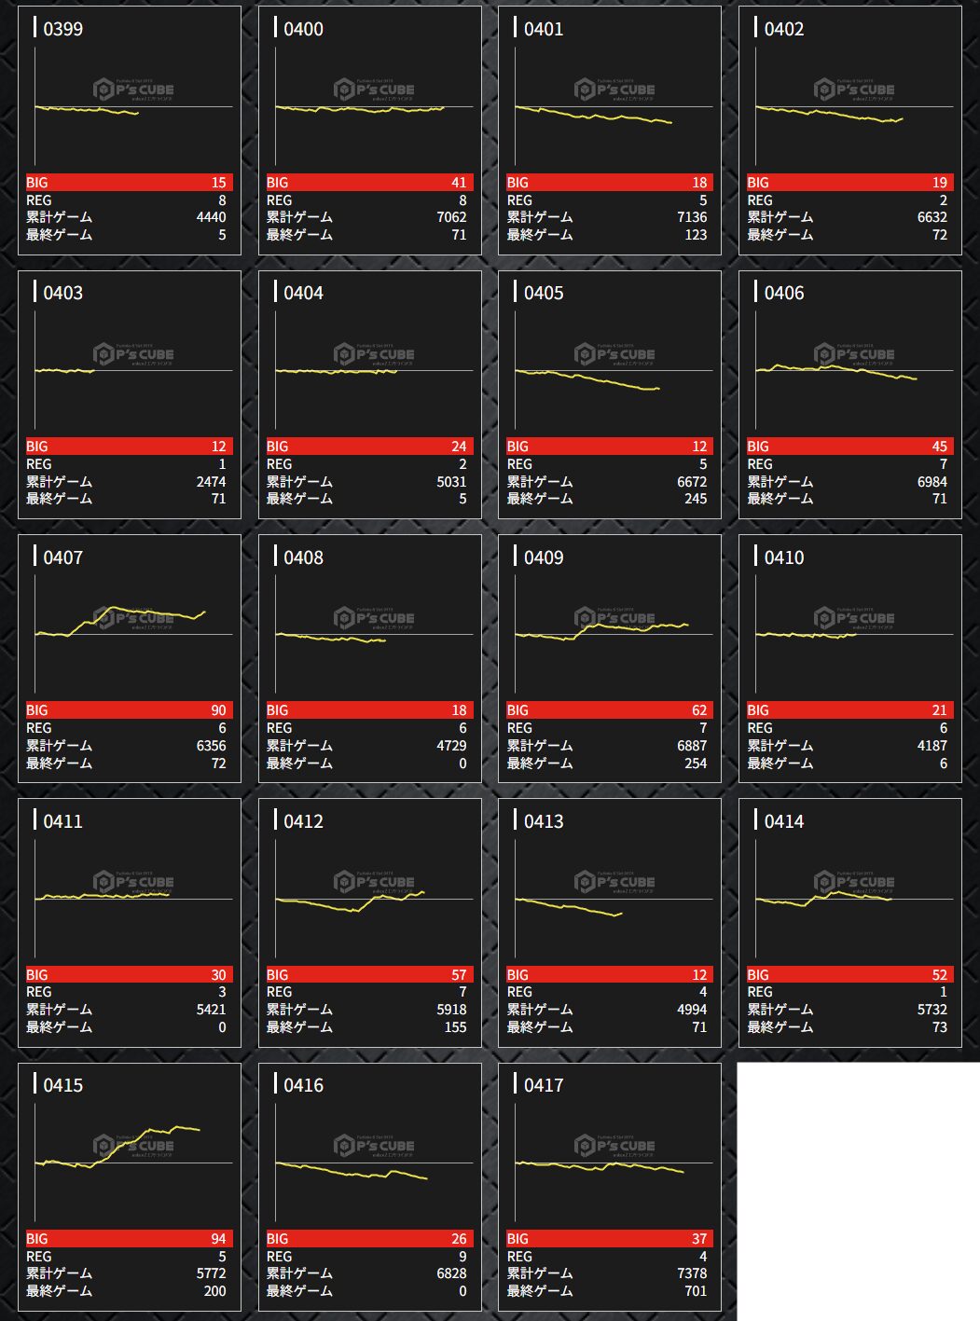Image resolution: width=980 pixels, height=1321 pixels.
Task: Click the P's CUBE logo in card 0411
Action: point(133,882)
